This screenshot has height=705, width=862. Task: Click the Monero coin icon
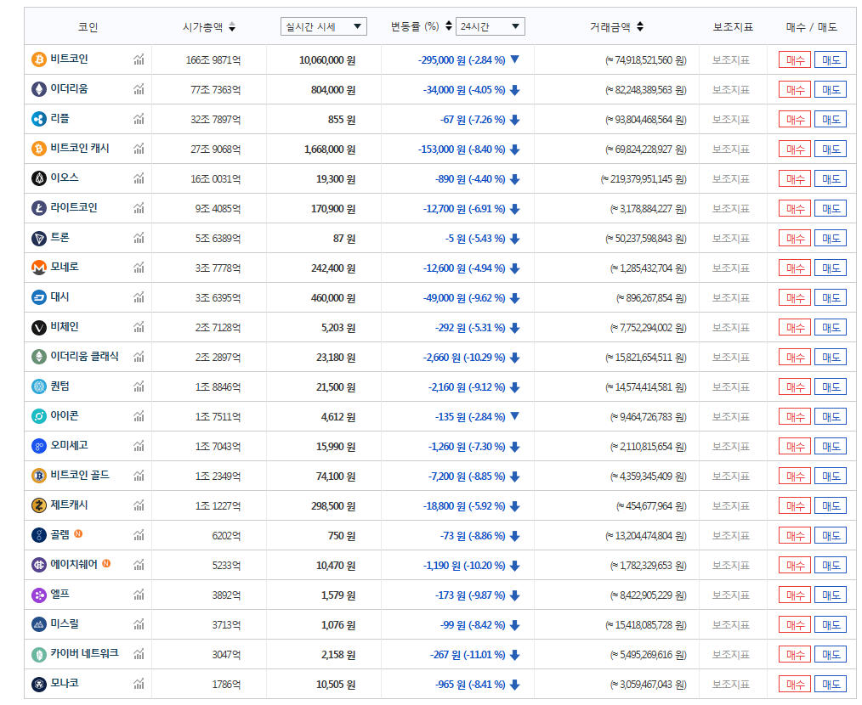tap(37, 268)
